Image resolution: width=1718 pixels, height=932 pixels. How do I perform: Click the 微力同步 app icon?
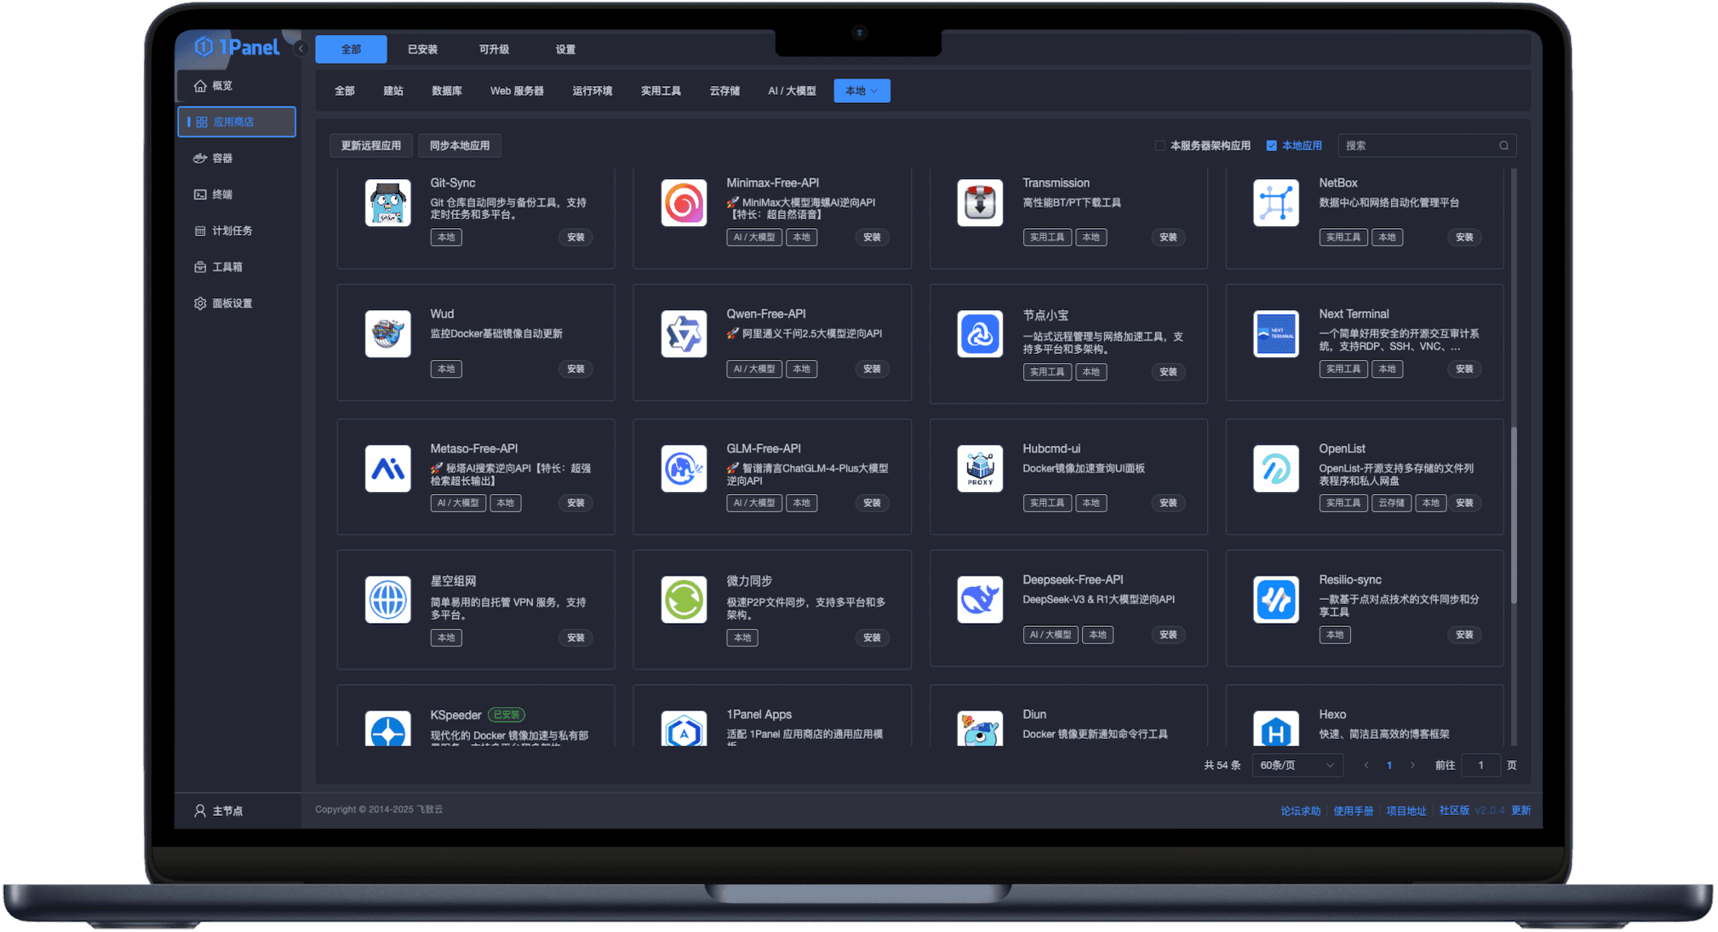click(683, 599)
